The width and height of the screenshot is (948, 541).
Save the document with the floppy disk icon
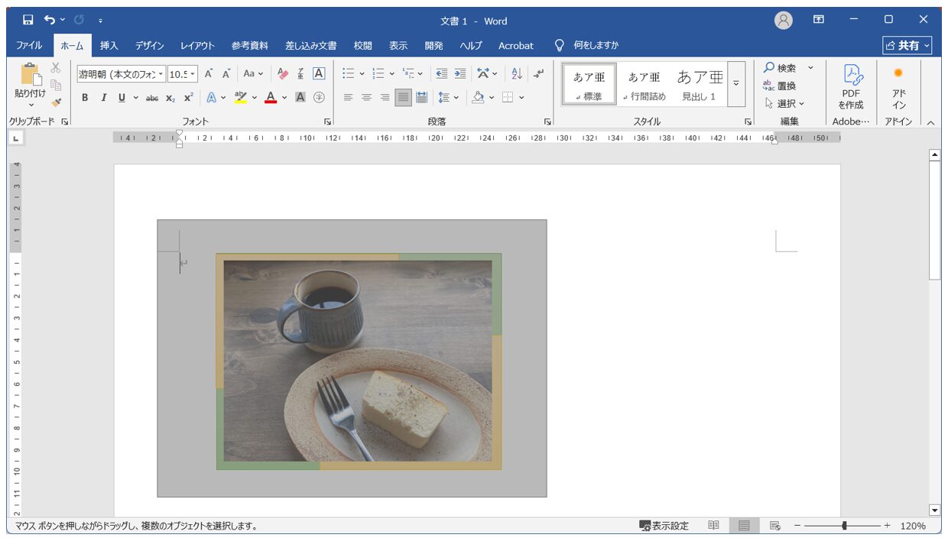(x=28, y=20)
